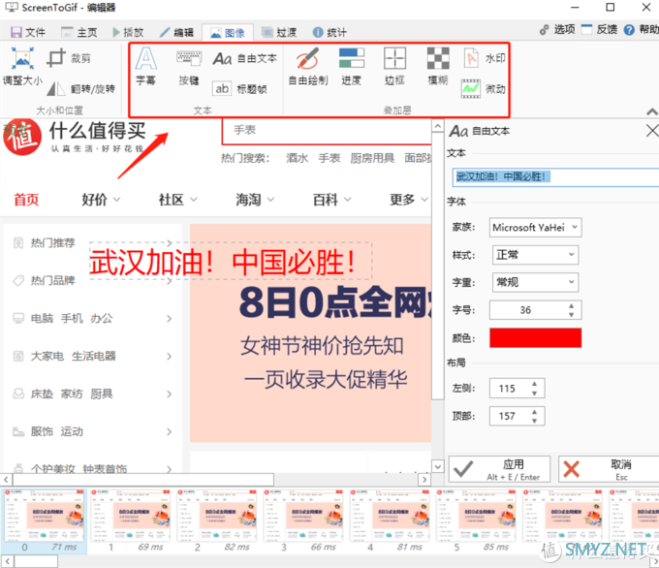Image resolution: width=659 pixels, height=568 pixels.
Task: Click the preview horizontal scrollbar left arrow
Action: (6, 479)
